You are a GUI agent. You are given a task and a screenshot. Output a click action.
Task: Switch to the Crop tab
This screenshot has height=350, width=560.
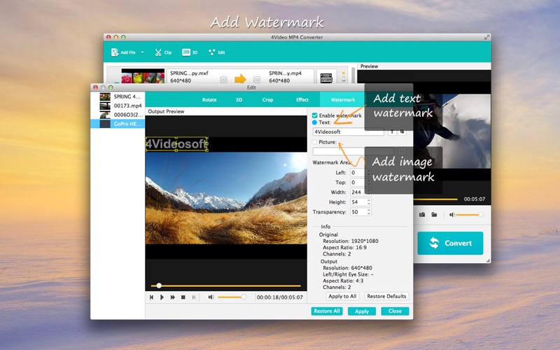click(x=267, y=99)
